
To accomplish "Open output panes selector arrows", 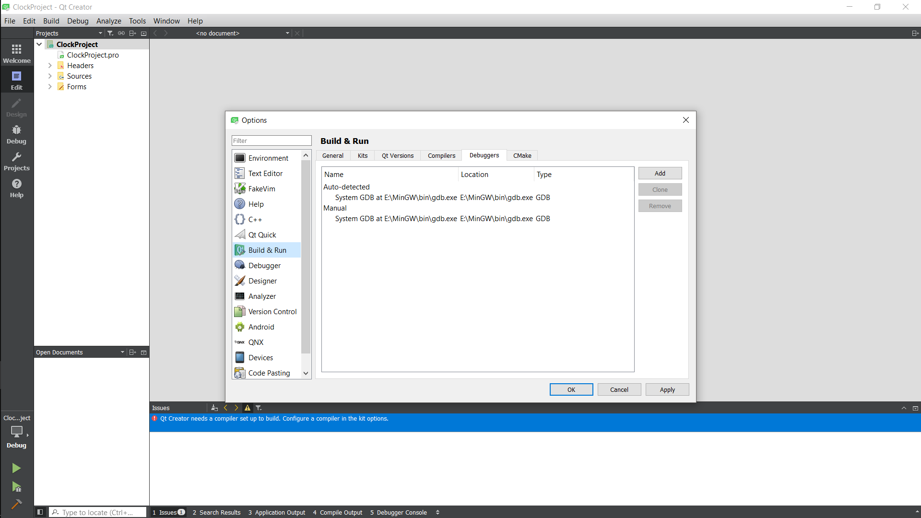I will pyautogui.click(x=437, y=512).
